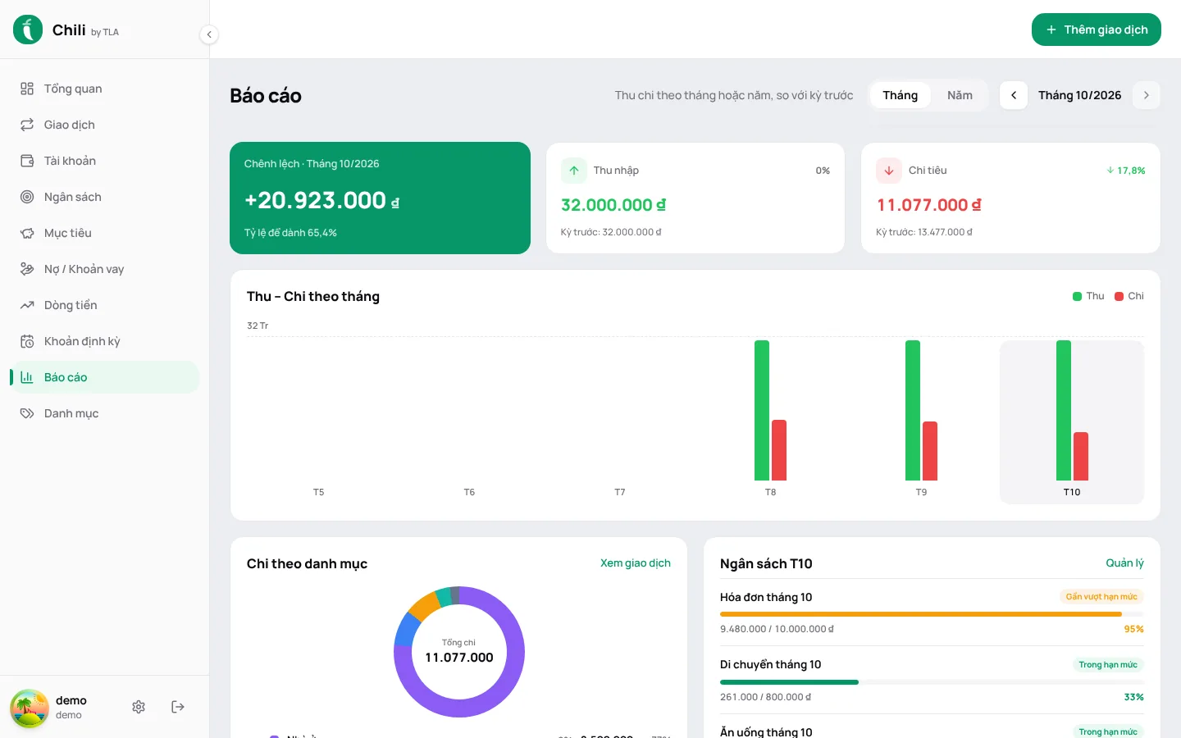This screenshot has width=1181, height=738.
Task: Go to next month arrow
Action: pyautogui.click(x=1147, y=95)
